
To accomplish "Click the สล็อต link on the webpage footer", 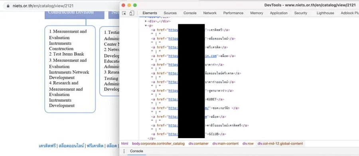I will coord(112,146).
